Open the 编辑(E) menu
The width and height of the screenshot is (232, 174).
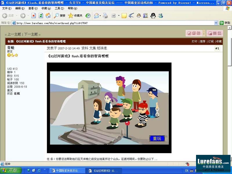click(x=20, y=8)
